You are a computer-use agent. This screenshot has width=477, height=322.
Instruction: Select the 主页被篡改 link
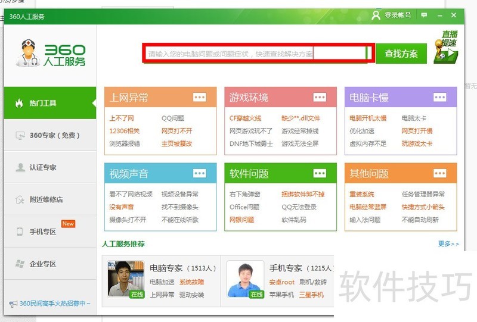point(176,143)
